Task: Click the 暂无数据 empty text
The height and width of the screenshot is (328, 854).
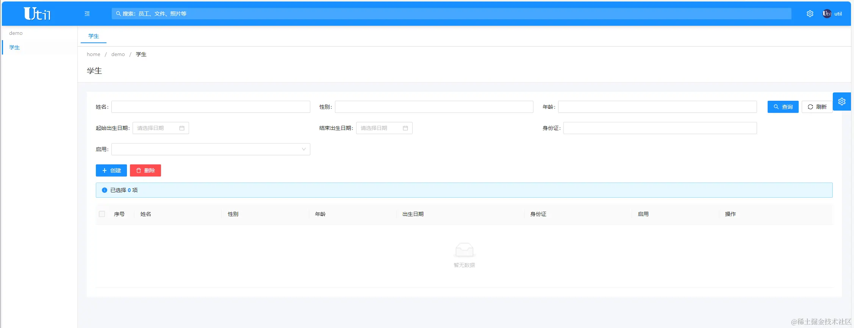Action: (x=464, y=265)
